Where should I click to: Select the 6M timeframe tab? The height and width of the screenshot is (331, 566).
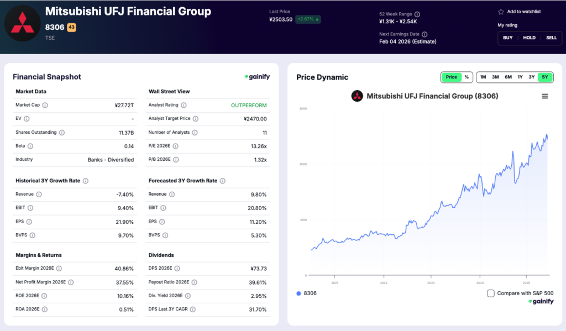pyautogui.click(x=508, y=77)
